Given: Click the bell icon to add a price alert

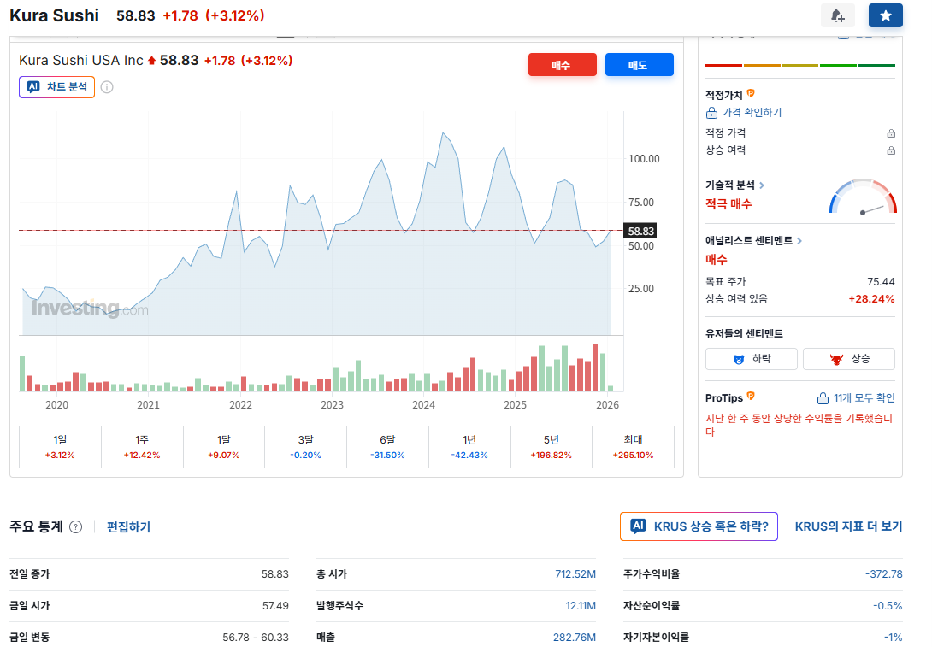Looking at the screenshot, I should (837, 15).
